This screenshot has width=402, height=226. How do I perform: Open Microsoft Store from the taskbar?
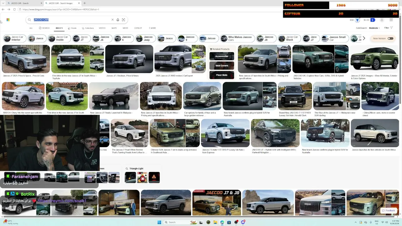click(229, 222)
